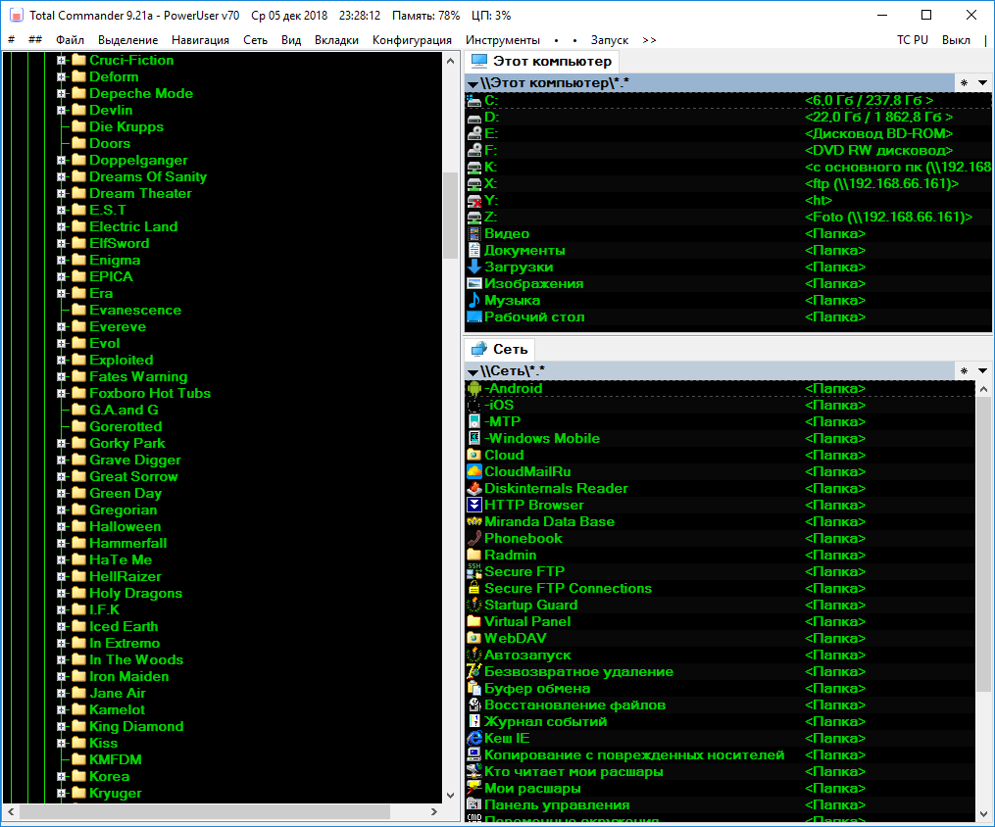Click the Phonebook handset icon
The width and height of the screenshot is (995, 827).
474,539
